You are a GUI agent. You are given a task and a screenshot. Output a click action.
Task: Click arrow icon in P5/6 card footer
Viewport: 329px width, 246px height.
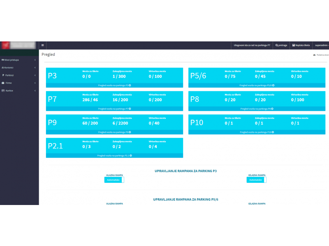[273, 85]
